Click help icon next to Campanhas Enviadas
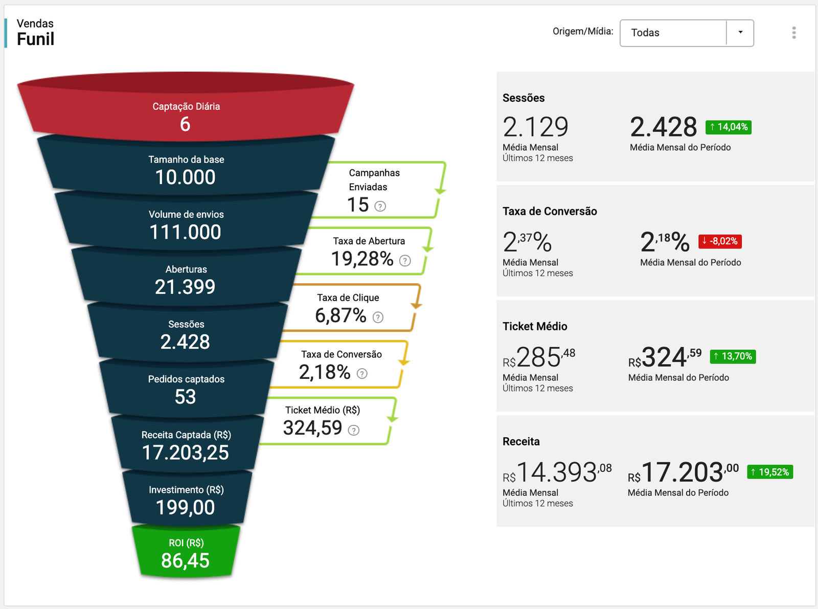This screenshot has height=609, width=818. (x=380, y=206)
